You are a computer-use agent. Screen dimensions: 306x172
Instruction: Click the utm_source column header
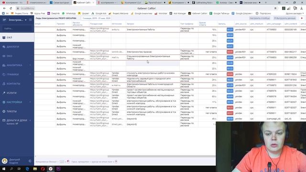pos(241,24)
